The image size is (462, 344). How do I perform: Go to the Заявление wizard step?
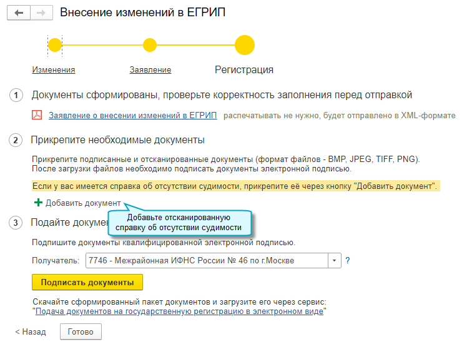pos(150,70)
